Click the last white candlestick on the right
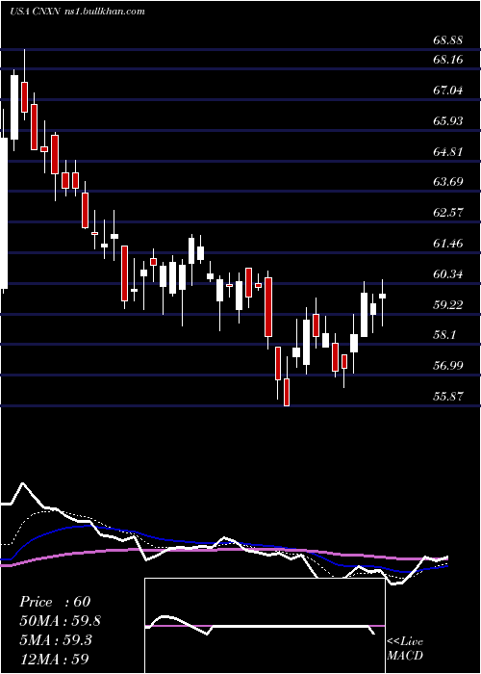The image size is (481, 674). point(382,296)
